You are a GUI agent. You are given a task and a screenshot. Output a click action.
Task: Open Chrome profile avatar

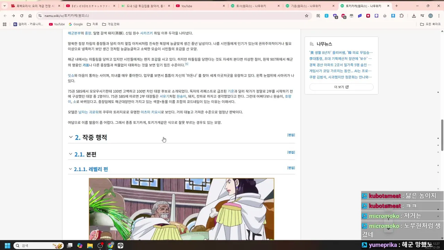tap(430, 16)
